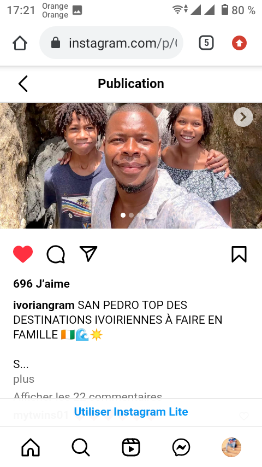Open your profile picture tab

pyautogui.click(x=231, y=447)
